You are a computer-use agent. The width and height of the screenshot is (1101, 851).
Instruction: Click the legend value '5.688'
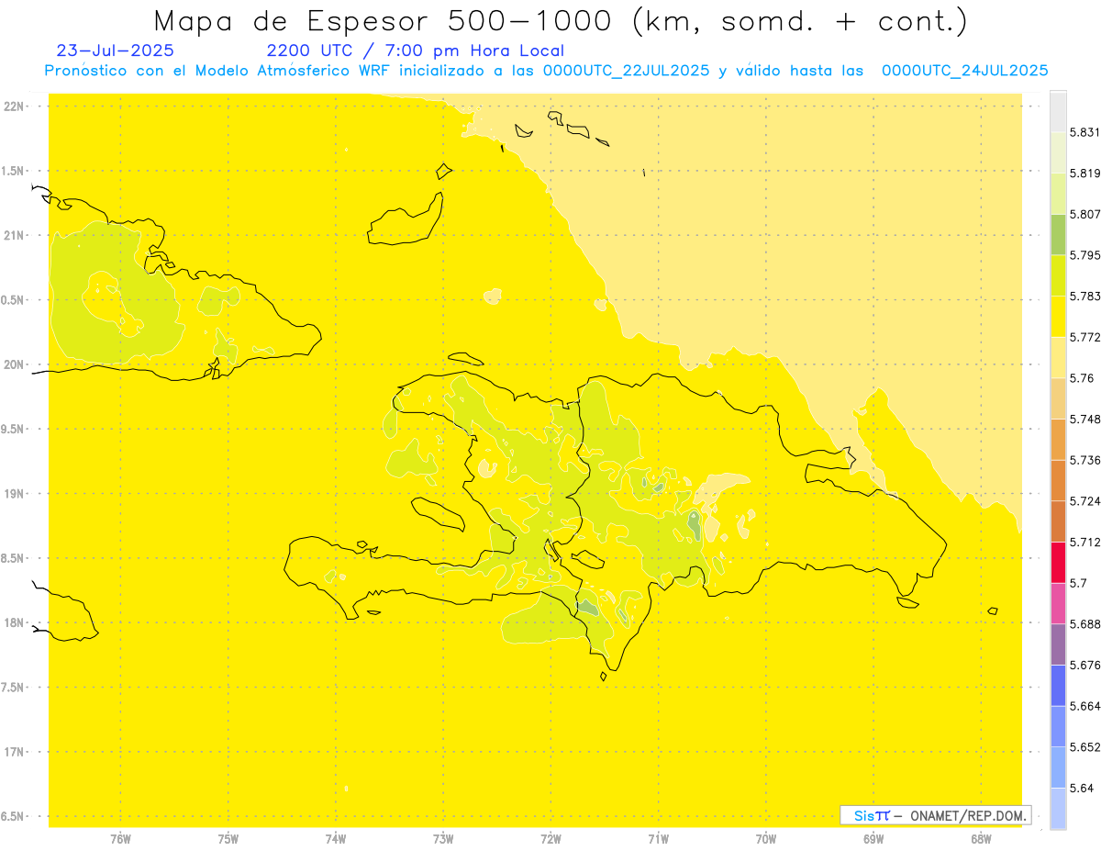pos(1085,624)
